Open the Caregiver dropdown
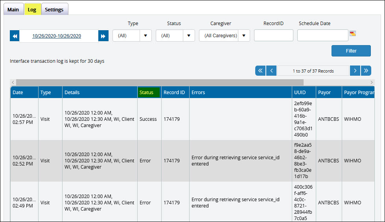The image size is (385, 222). tap(225, 35)
